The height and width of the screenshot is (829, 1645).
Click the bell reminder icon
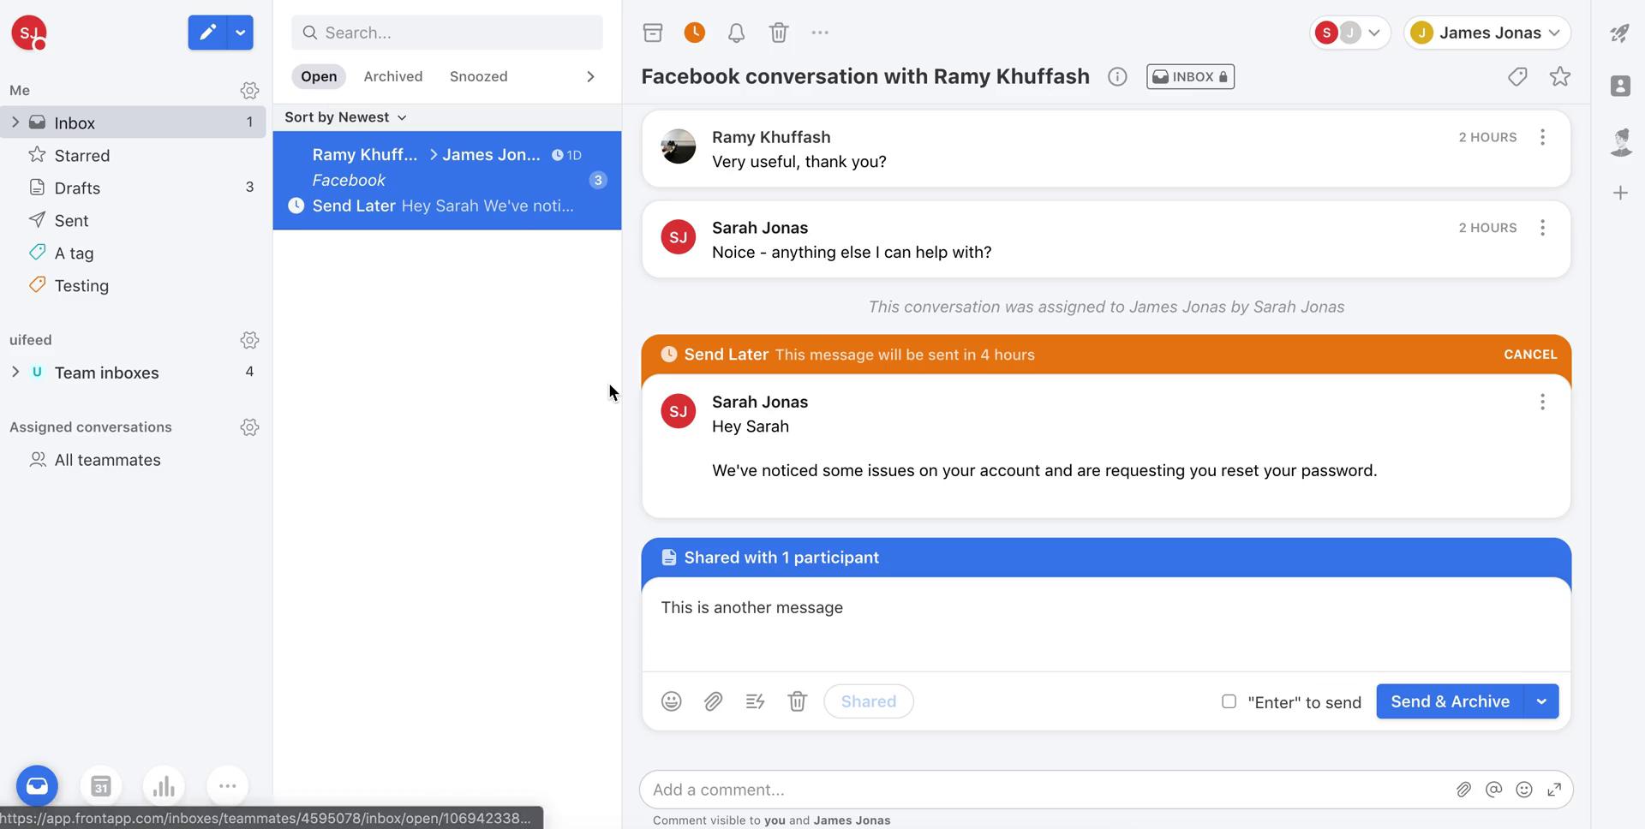[736, 33]
